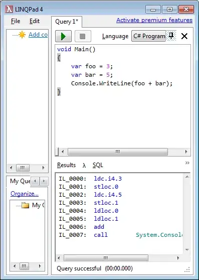The height and width of the screenshot is (280, 199).
Task: Click the pin icon beside language selector
Action: click(x=171, y=36)
